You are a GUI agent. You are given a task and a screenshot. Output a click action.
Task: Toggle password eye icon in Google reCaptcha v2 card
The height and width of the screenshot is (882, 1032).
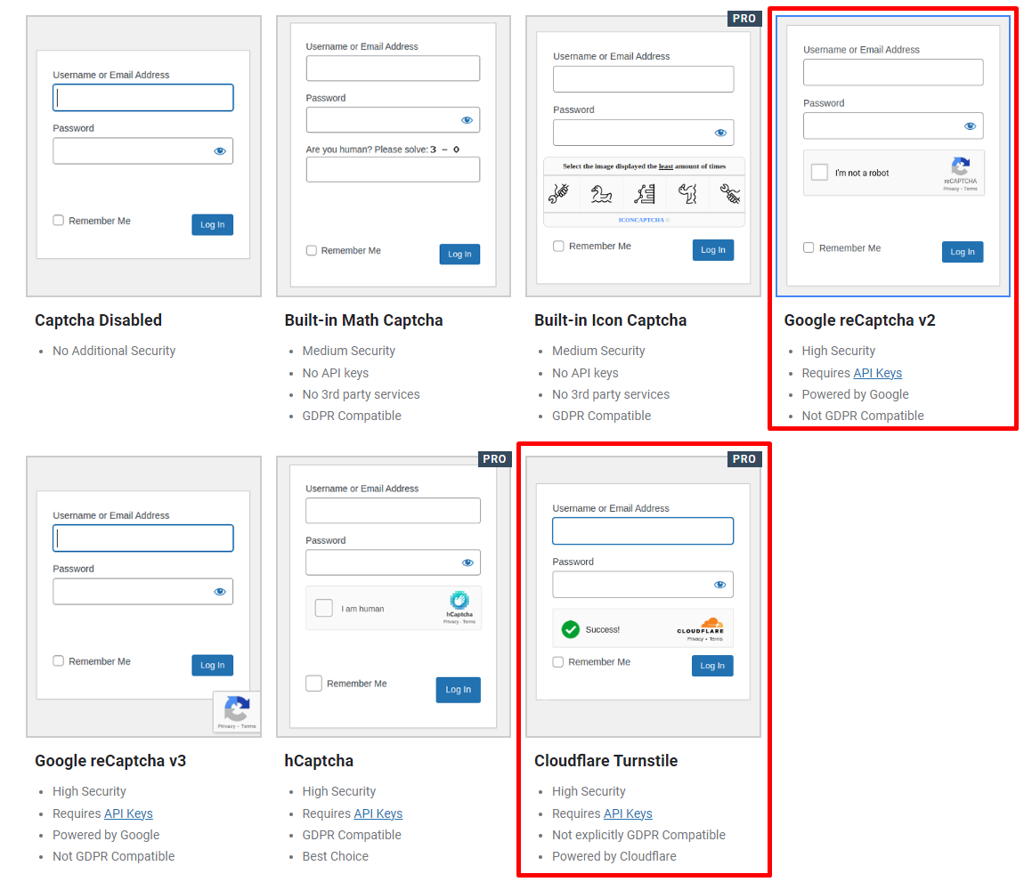[x=971, y=126]
